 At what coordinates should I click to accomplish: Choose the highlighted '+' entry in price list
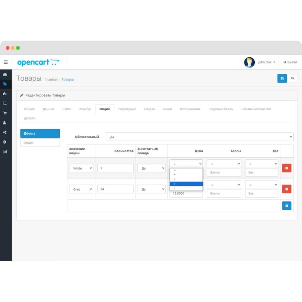186,184
